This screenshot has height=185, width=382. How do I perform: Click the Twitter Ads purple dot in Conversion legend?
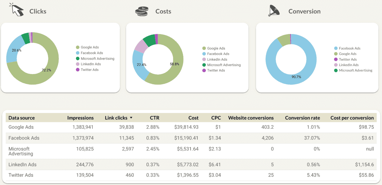pos(335,59)
